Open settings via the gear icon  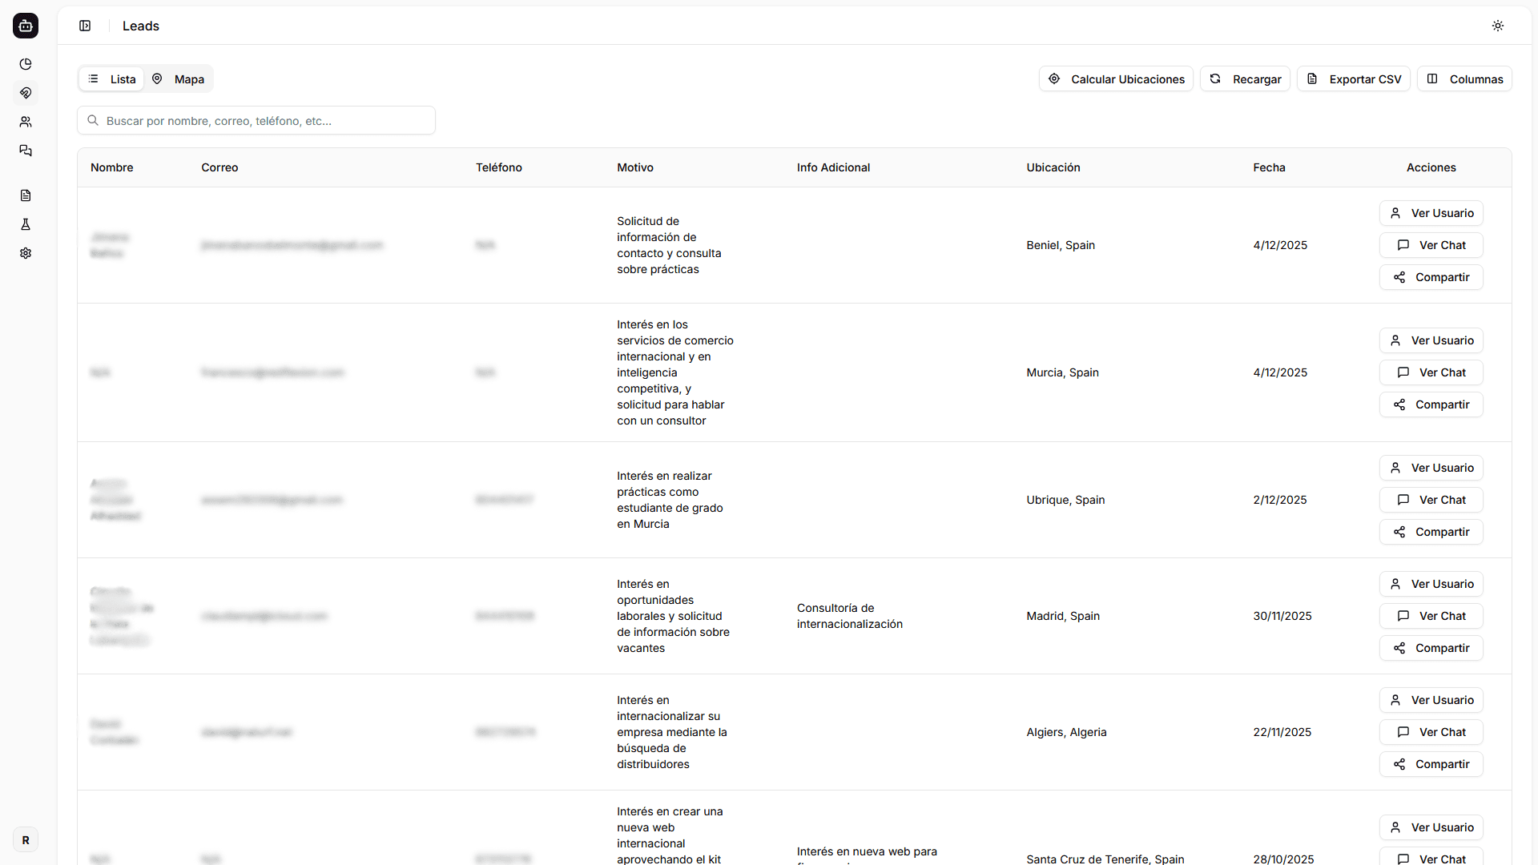26,253
